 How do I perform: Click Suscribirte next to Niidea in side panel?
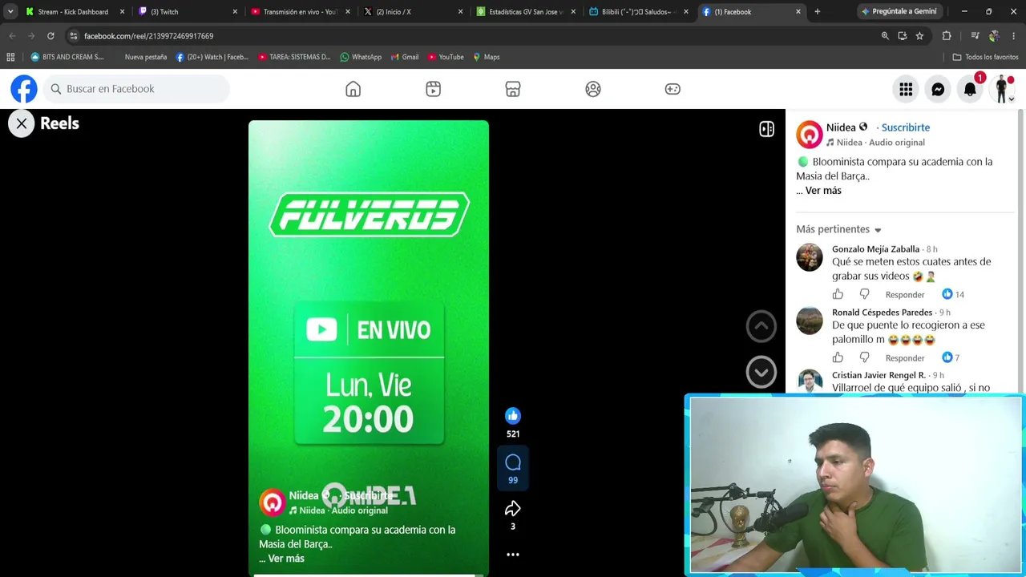click(906, 127)
